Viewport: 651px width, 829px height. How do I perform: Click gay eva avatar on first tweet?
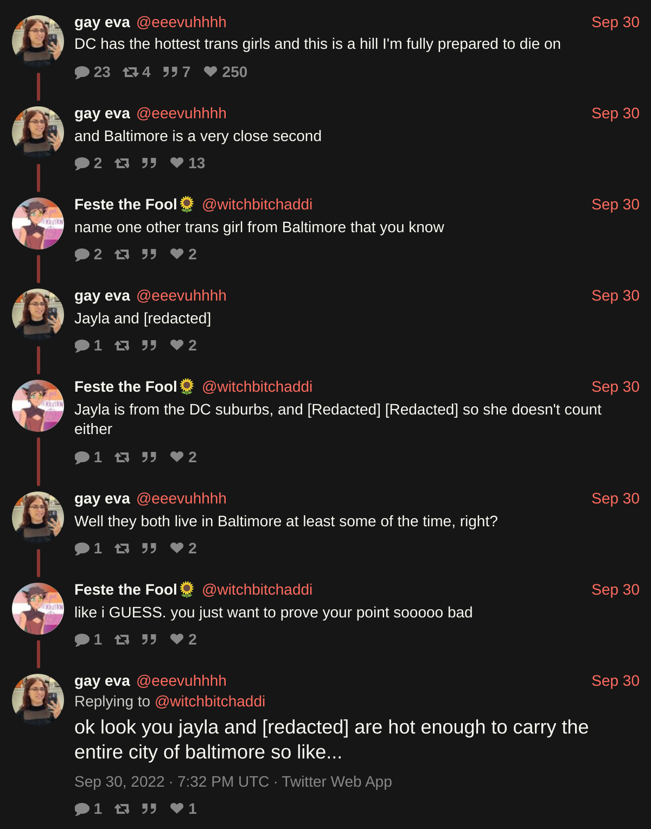coord(38,41)
